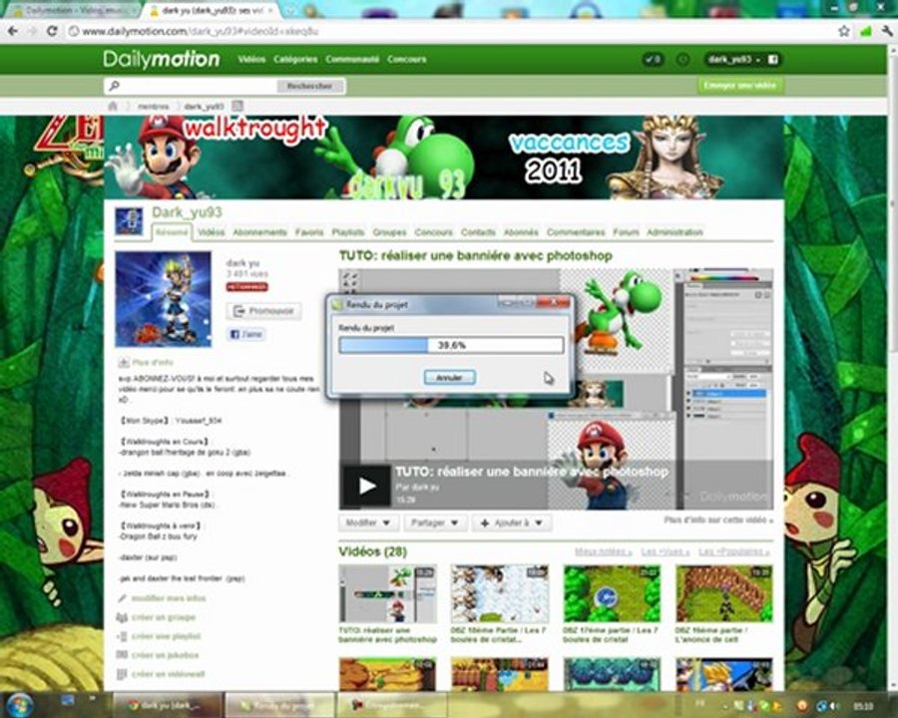Open the Favoris profile tab
The image size is (898, 718).
[309, 232]
